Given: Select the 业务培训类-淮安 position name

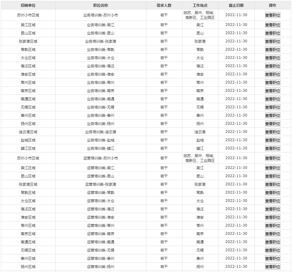Looking at the screenshot, I should point(100,74).
